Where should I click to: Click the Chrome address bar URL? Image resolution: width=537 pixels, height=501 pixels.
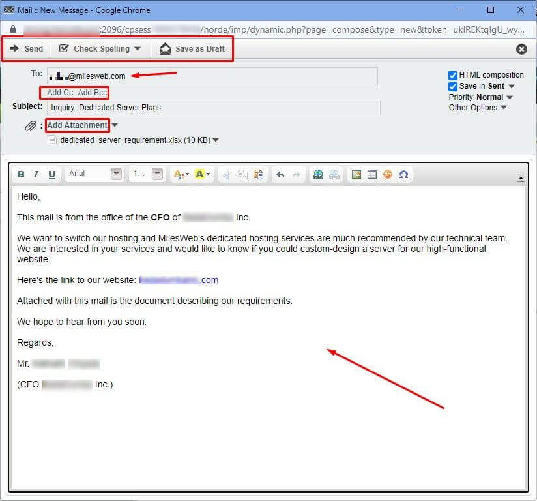(x=273, y=29)
